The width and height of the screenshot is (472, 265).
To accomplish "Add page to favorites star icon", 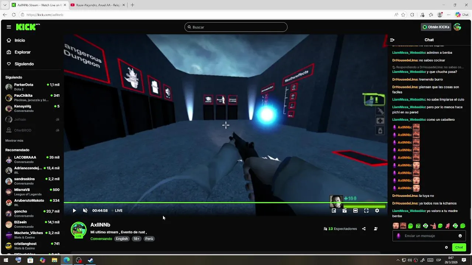I will [403, 15].
